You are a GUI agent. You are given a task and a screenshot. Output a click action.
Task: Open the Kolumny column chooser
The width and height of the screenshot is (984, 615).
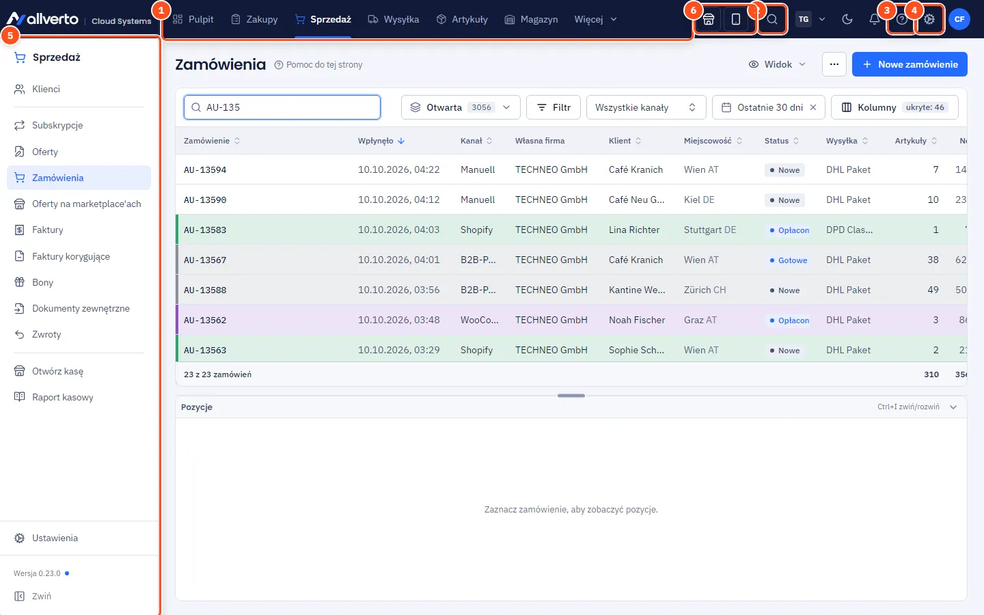(x=894, y=107)
